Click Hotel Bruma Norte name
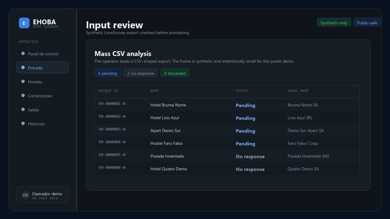The image size is (390, 219). (168, 105)
